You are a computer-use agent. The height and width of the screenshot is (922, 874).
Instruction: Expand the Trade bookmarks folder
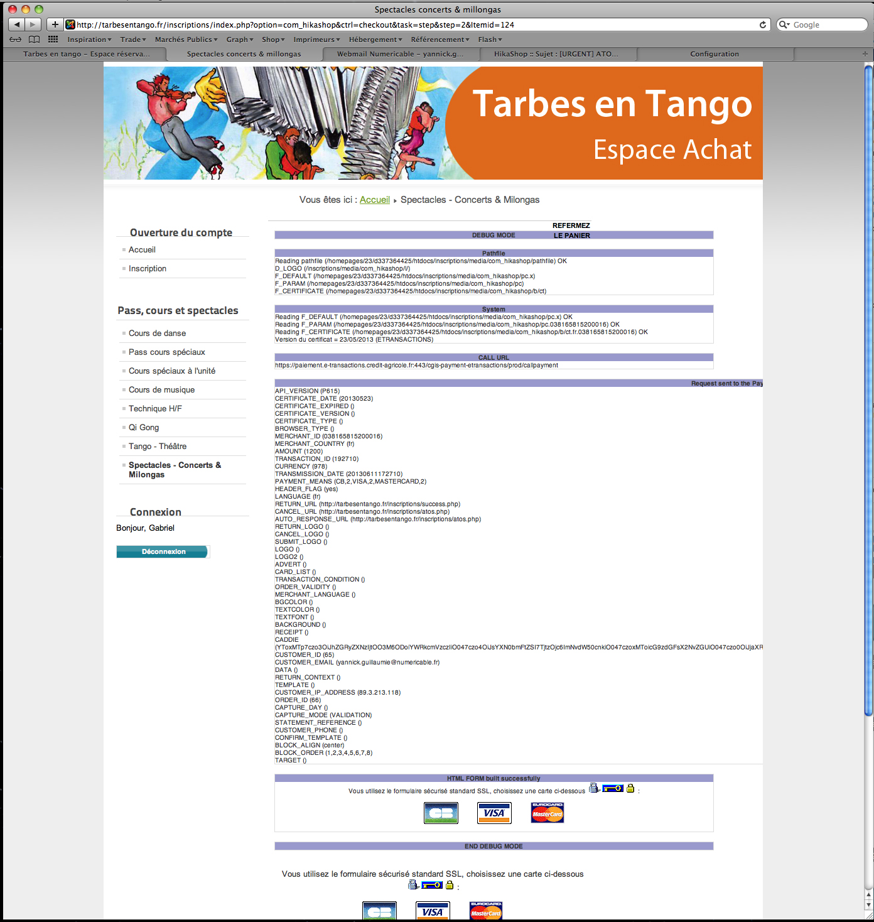[133, 40]
